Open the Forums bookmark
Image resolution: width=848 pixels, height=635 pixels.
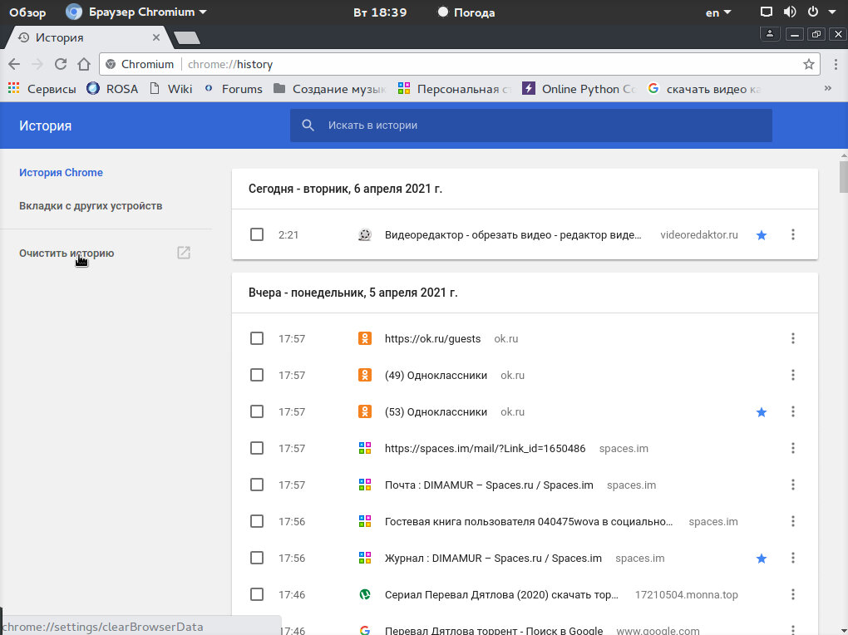click(233, 89)
